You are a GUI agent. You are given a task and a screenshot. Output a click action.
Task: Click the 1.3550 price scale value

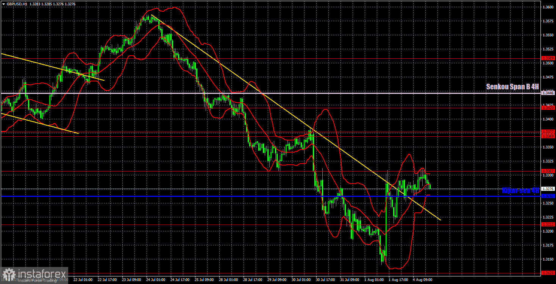click(x=548, y=35)
